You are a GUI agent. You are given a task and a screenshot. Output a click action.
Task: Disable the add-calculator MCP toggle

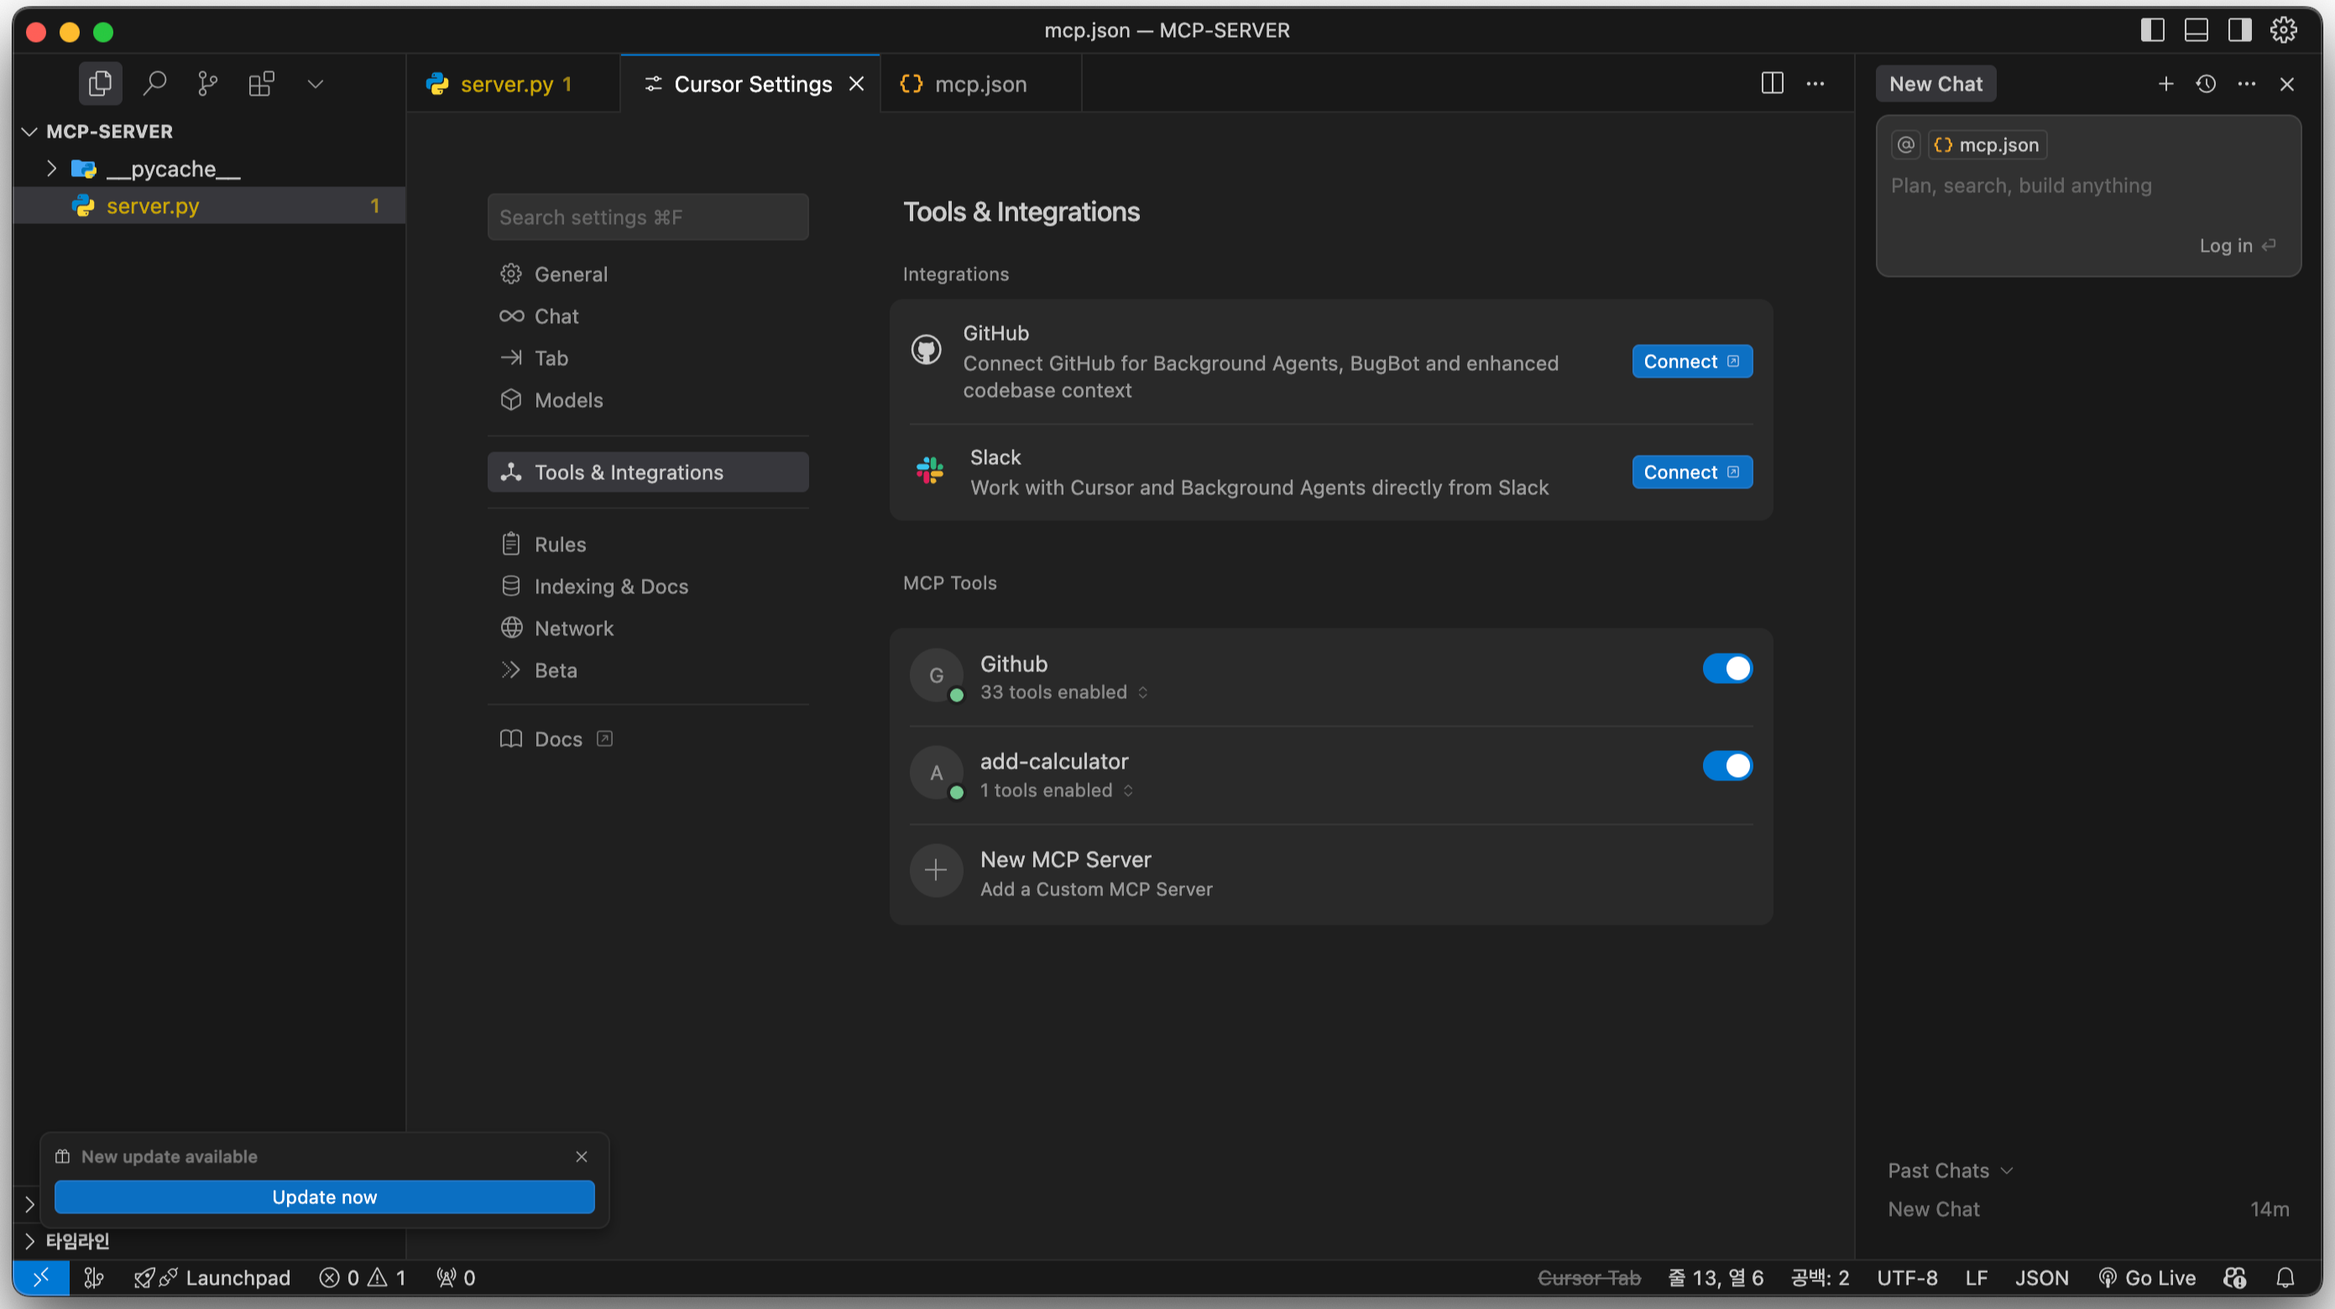[1726, 766]
